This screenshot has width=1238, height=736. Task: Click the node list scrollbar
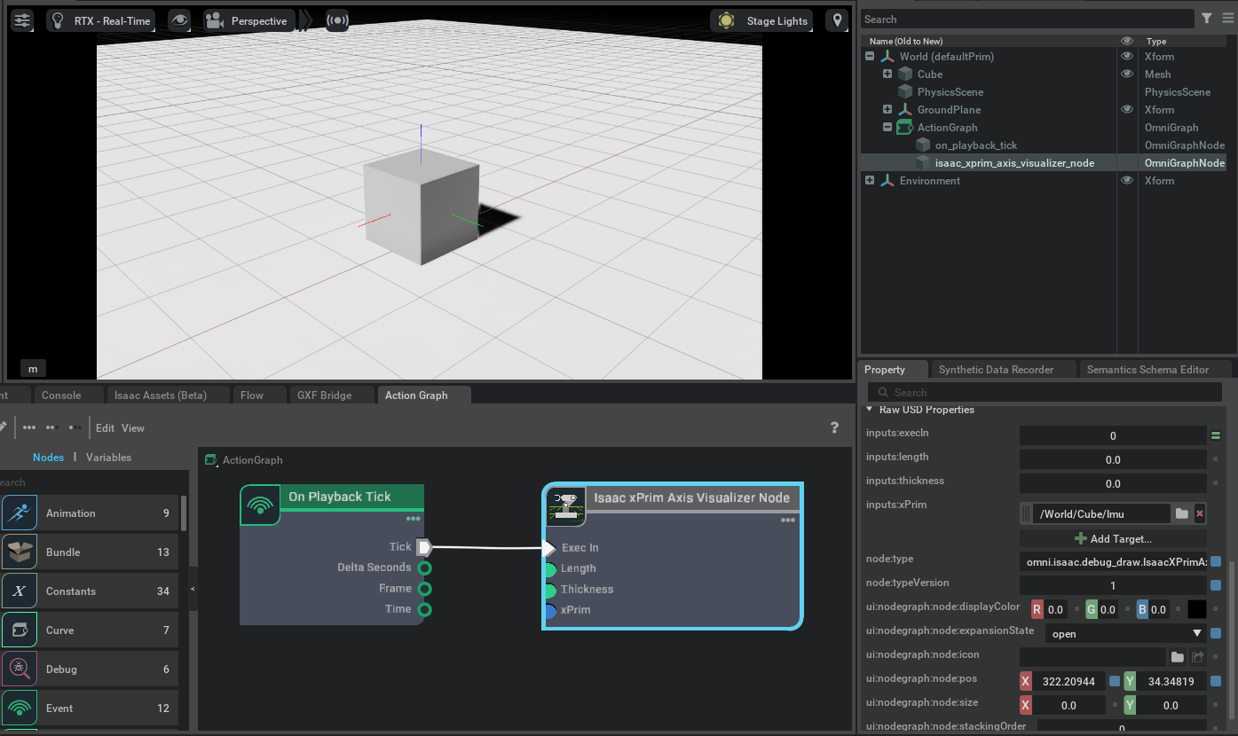click(x=184, y=512)
